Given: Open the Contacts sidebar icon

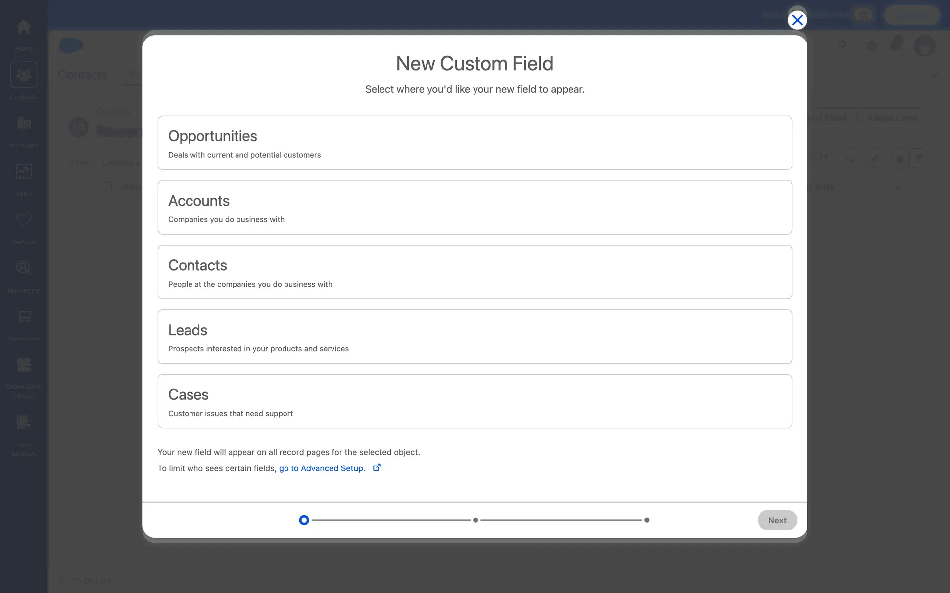Looking at the screenshot, I should 24,75.
